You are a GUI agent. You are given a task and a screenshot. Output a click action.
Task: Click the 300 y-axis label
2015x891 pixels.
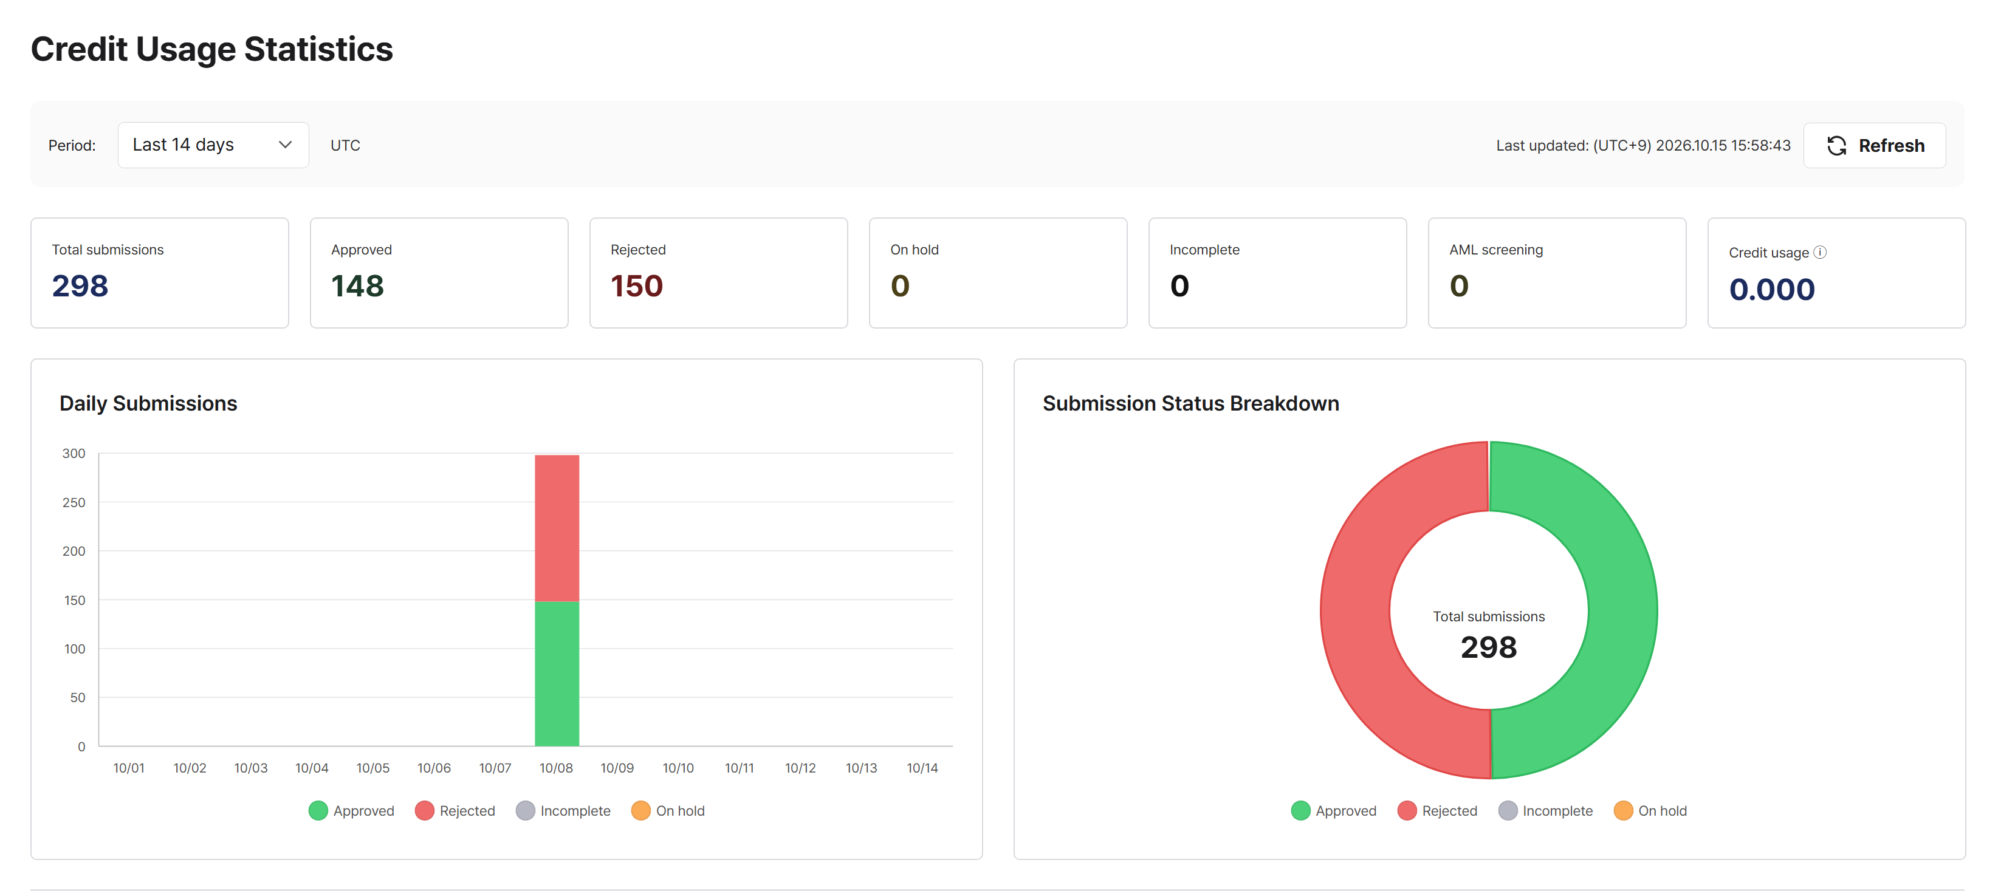pyautogui.click(x=74, y=453)
